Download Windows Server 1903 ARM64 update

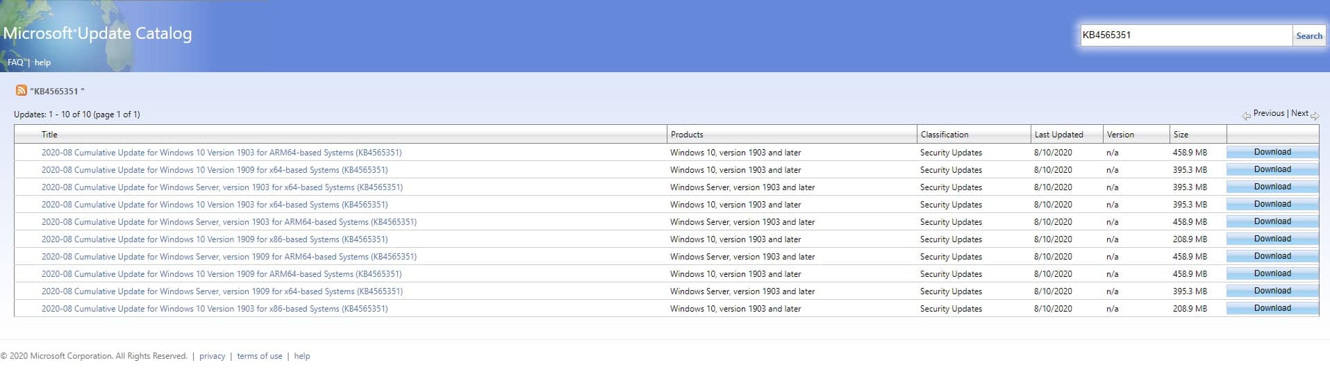[1272, 221]
